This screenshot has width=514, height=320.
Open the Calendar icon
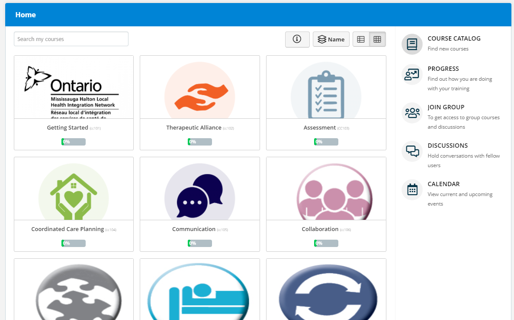412,190
